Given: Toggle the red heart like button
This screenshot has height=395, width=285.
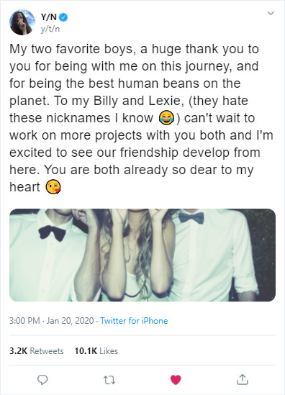Looking at the screenshot, I should pyautogui.click(x=176, y=380).
